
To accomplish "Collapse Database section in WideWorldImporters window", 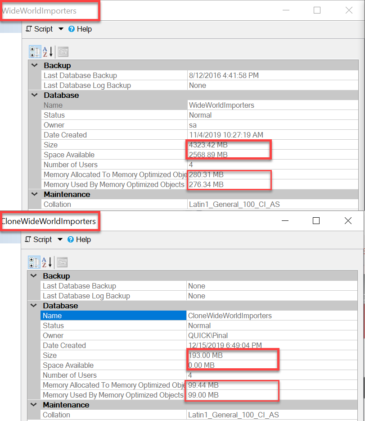I will (35, 95).
